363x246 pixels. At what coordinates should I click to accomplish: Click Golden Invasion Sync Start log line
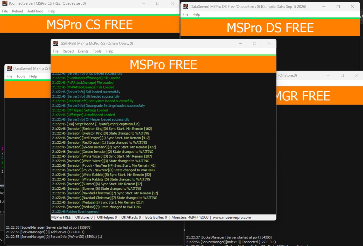tap(104, 147)
